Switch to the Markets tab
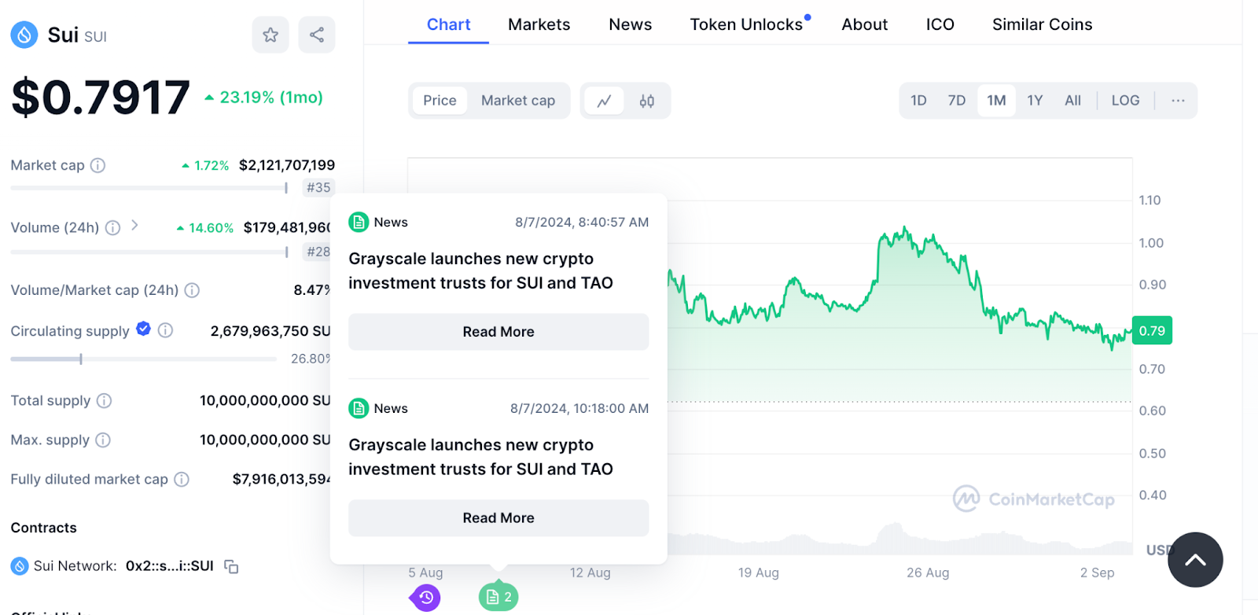 coord(539,24)
